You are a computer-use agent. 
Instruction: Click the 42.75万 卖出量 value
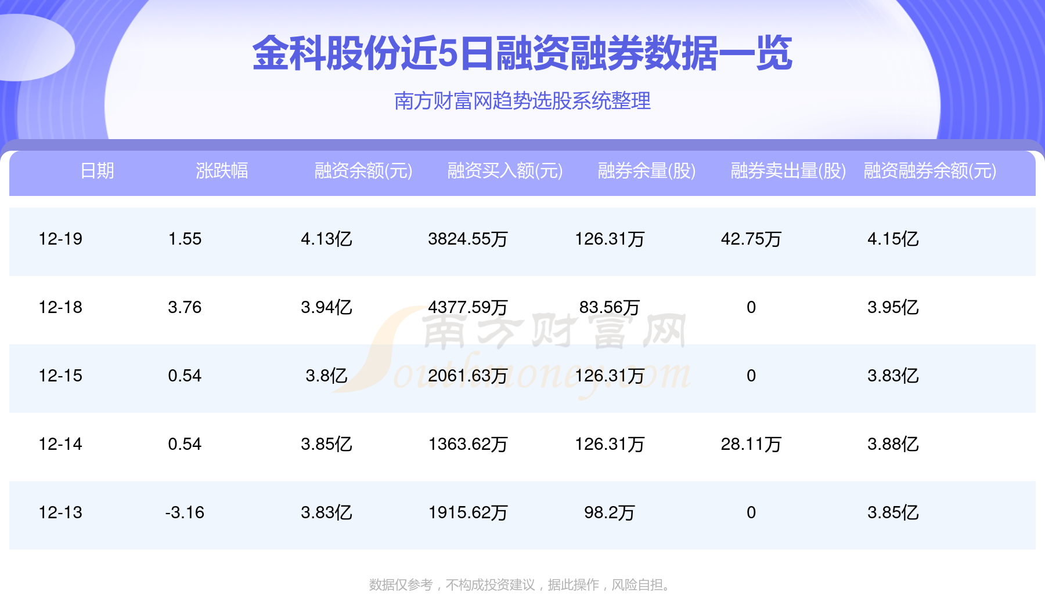pos(752,238)
